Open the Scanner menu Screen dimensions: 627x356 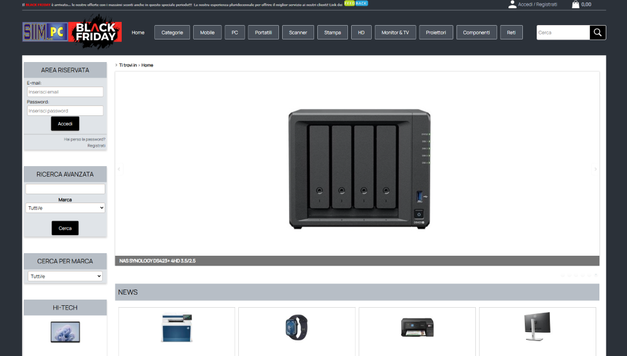(x=298, y=33)
